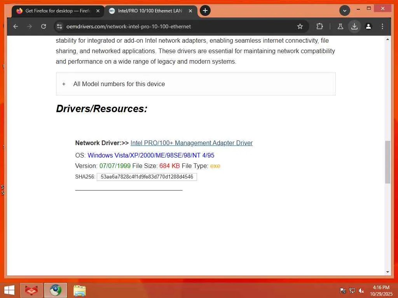Click the version date 07/07/1999
The height and width of the screenshot is (298, 398).
[115, 166]
